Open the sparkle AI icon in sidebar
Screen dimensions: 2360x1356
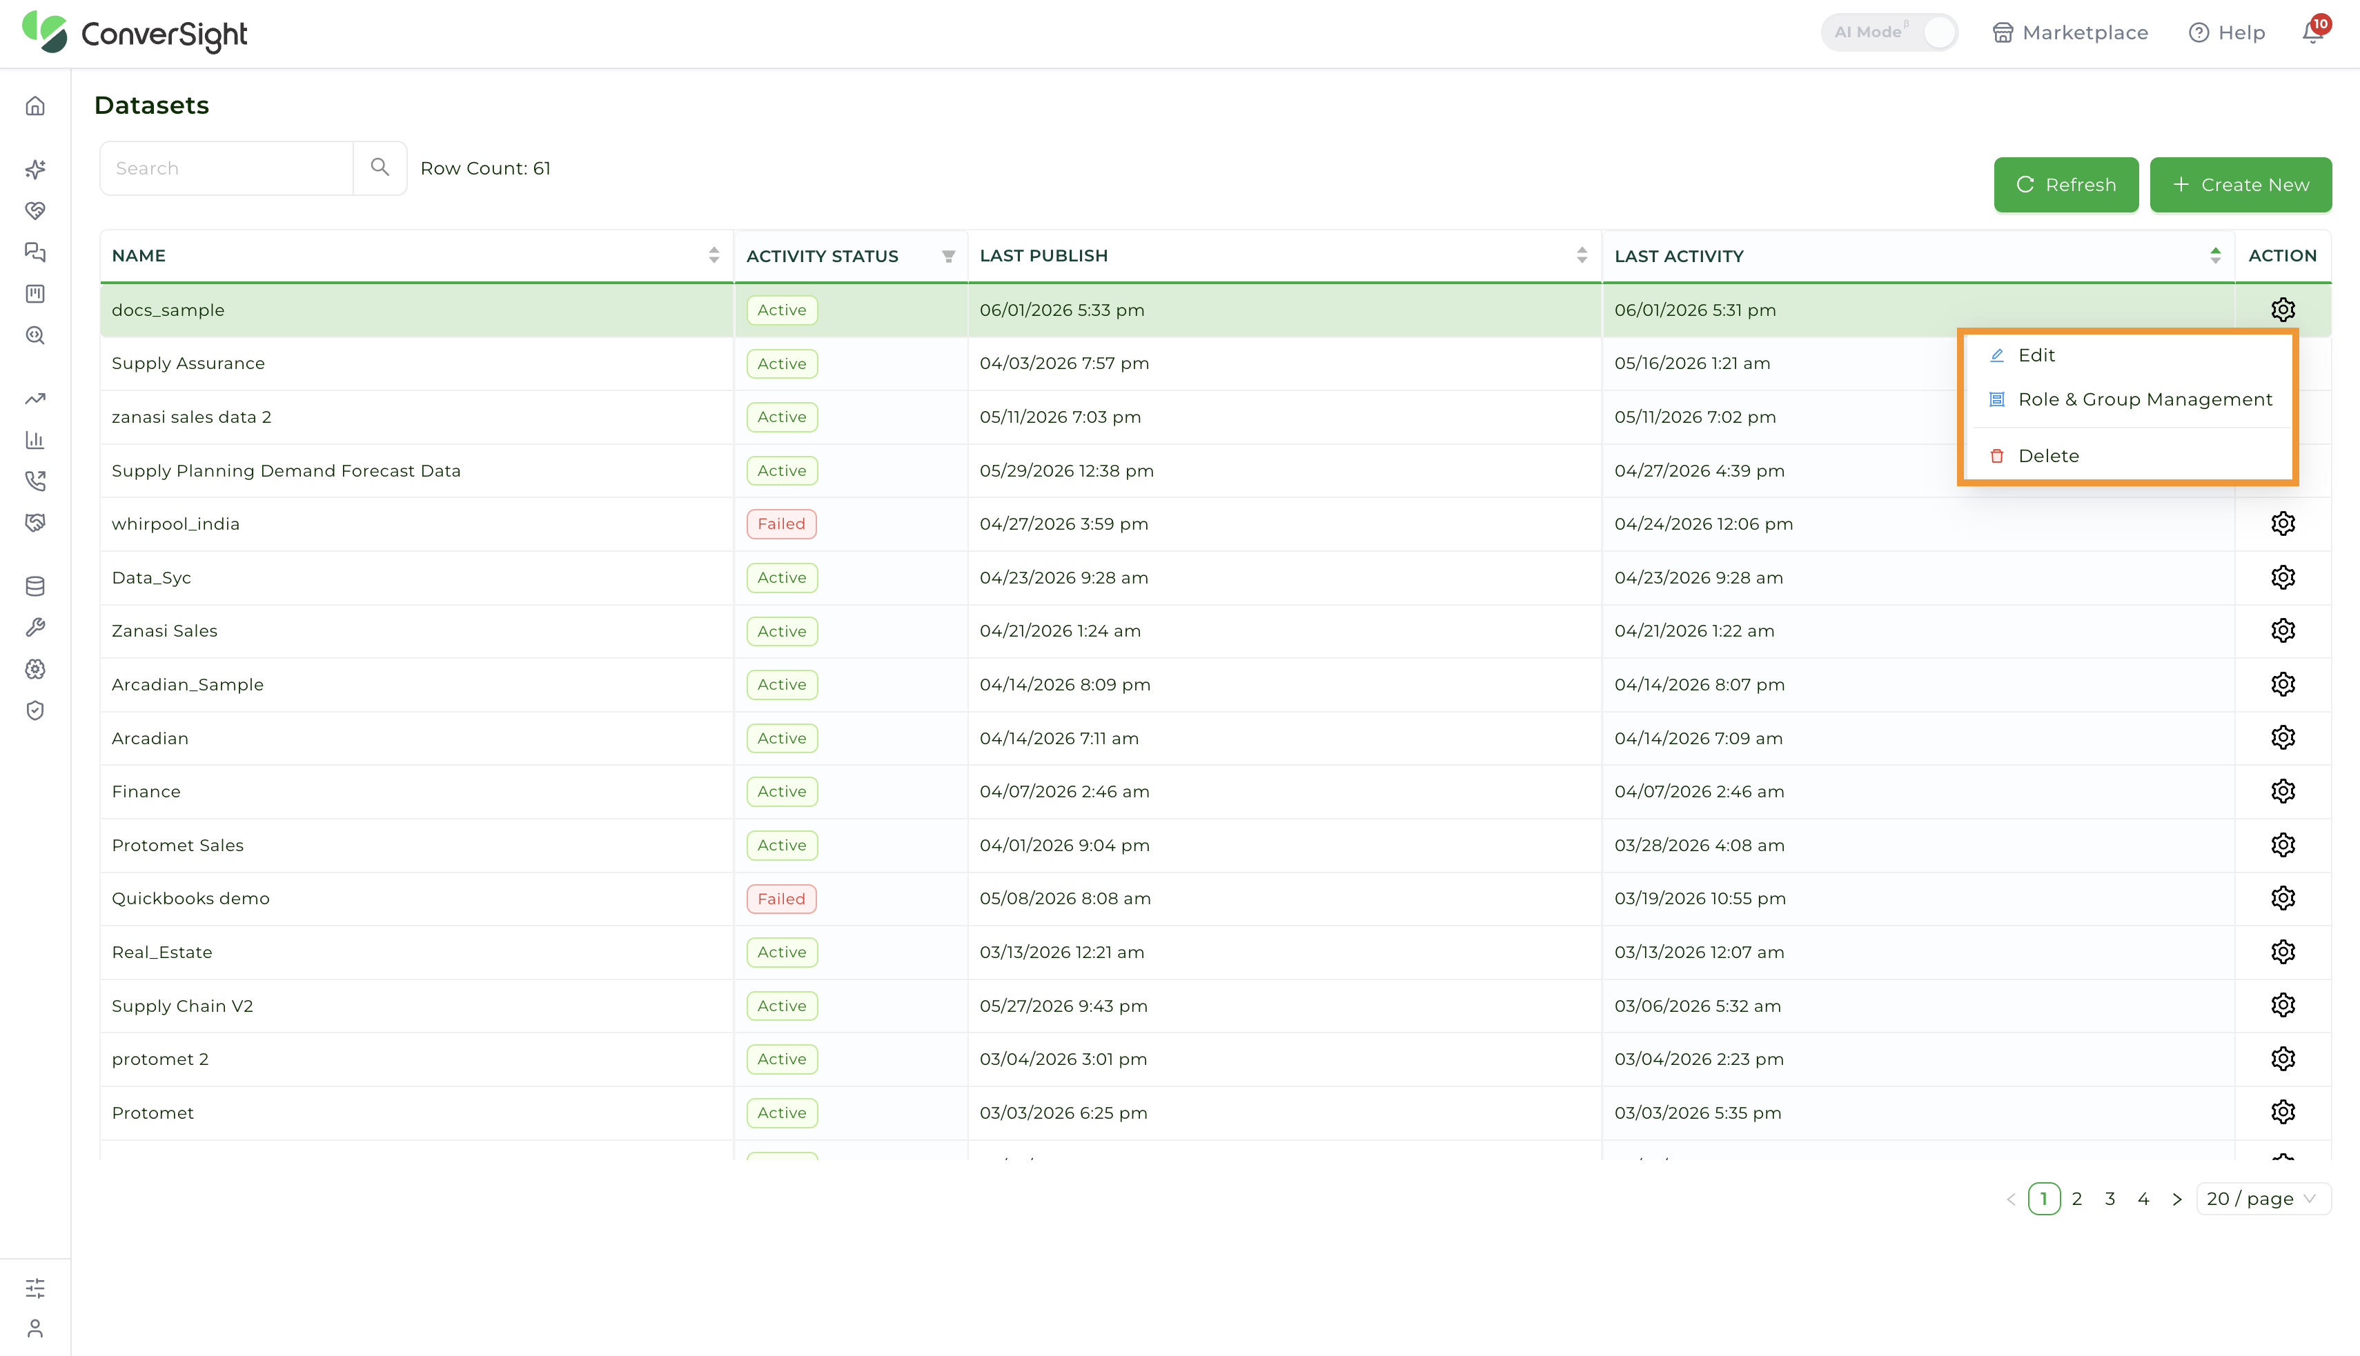point(35,170)
